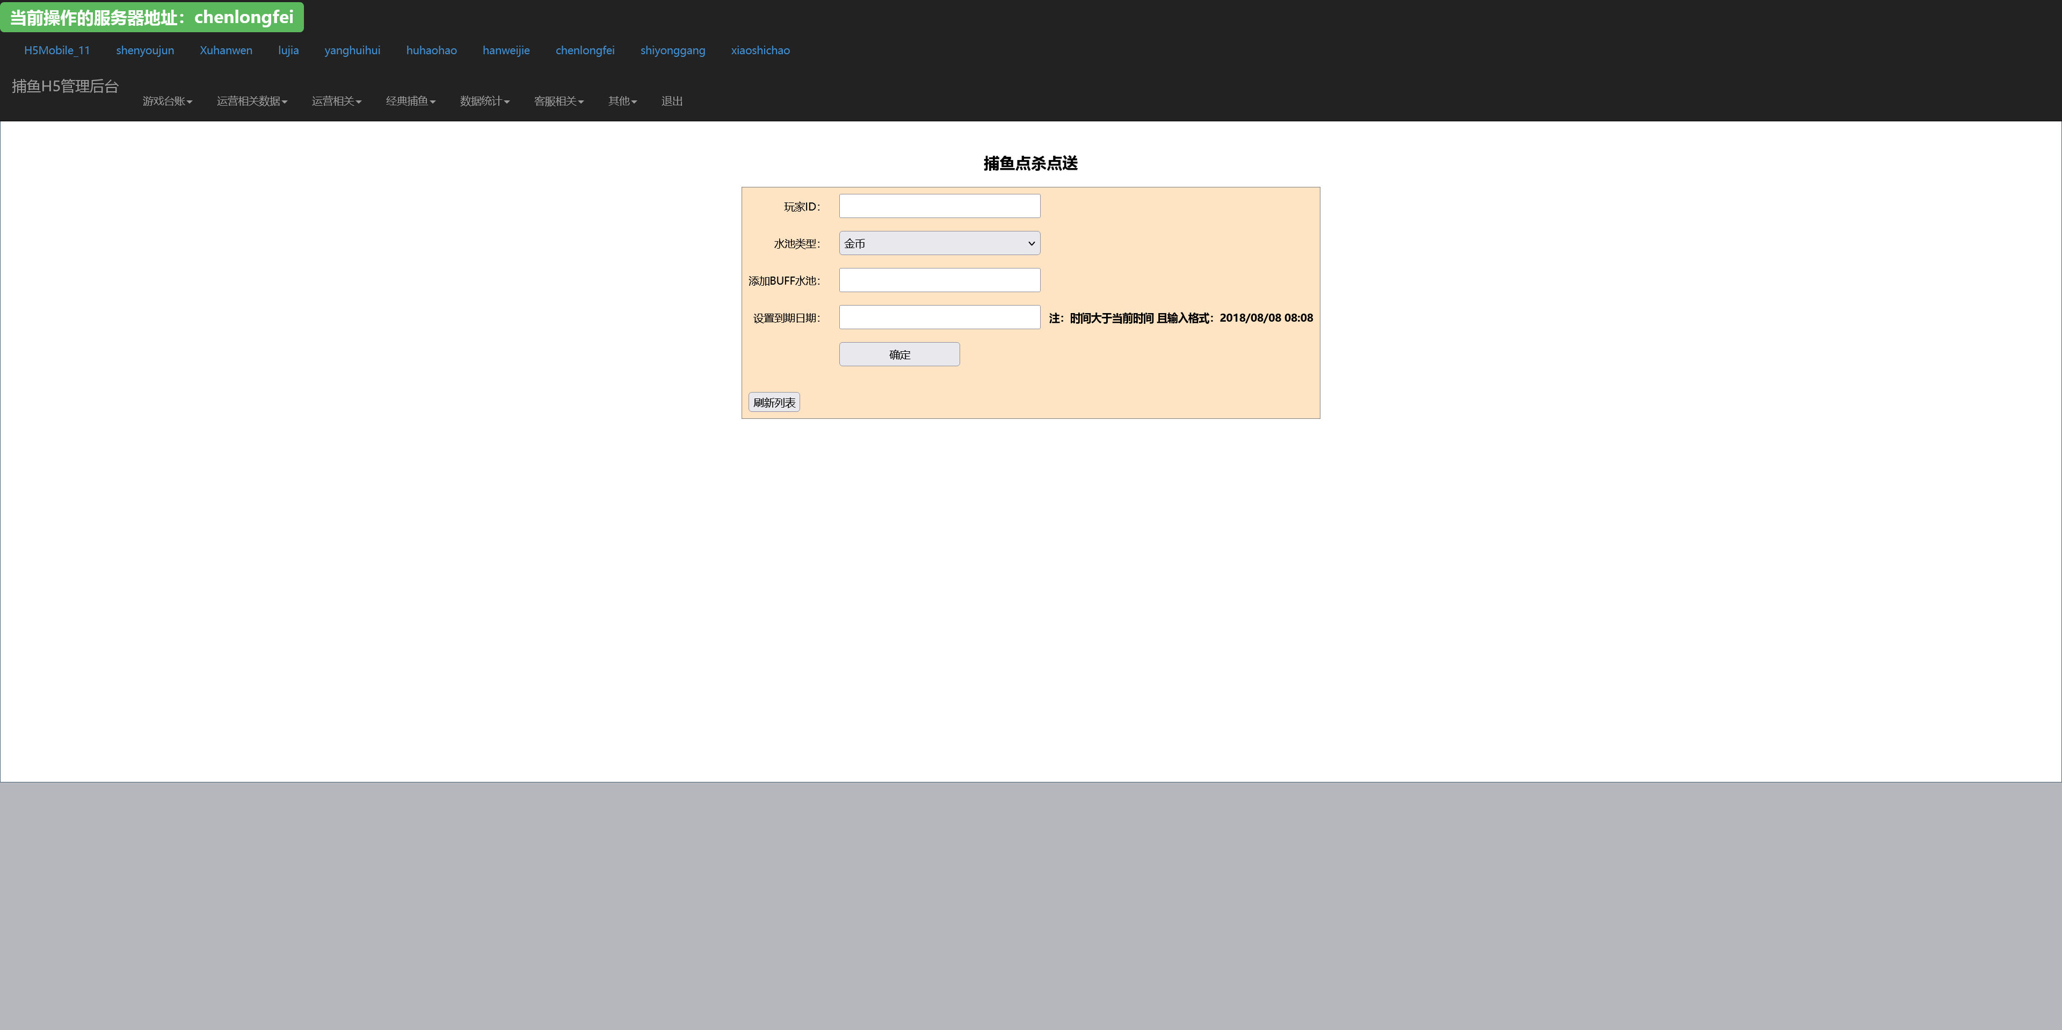The image size is (2062, 1030).
Task: Focus the 玩家ID input field
Action: 939,206
